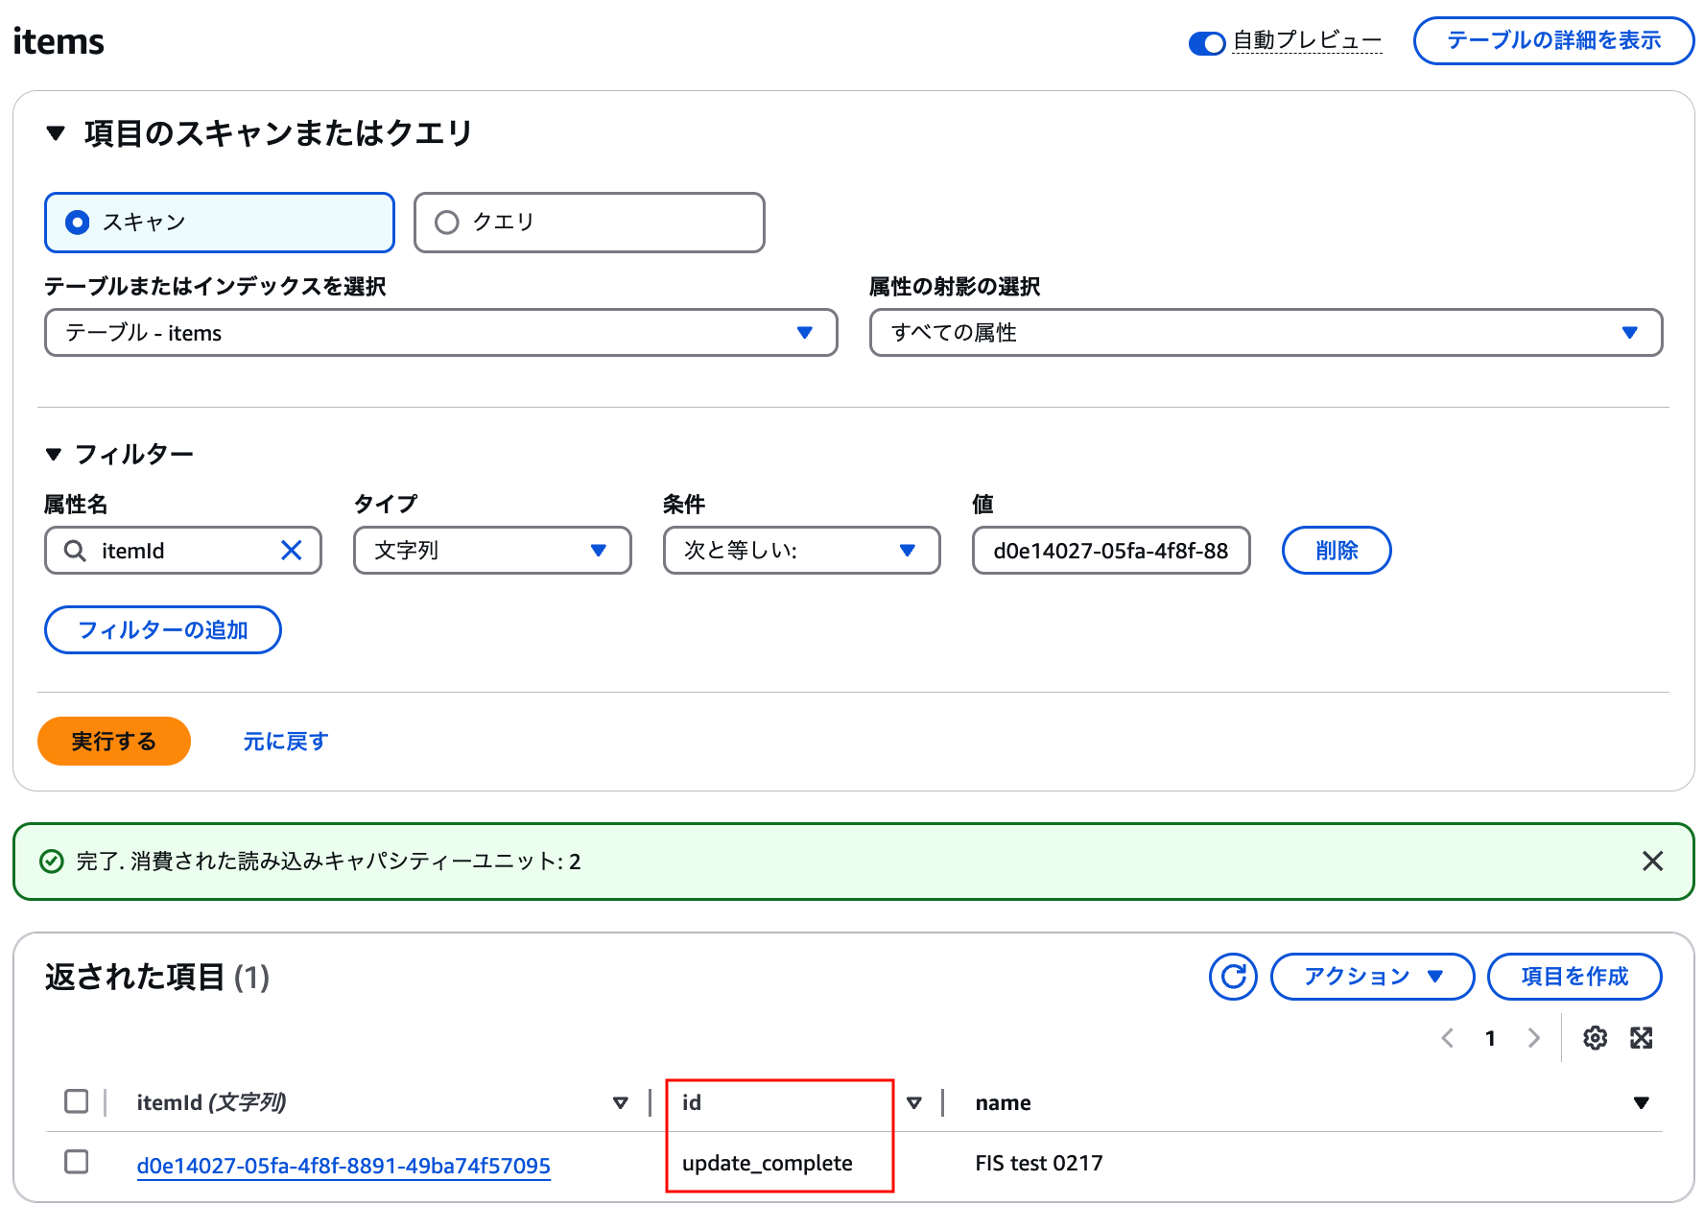This screenshot has width=1704, height=1228.
Task: Click the itemId (文字列) column header
Action: [211, 1102]
